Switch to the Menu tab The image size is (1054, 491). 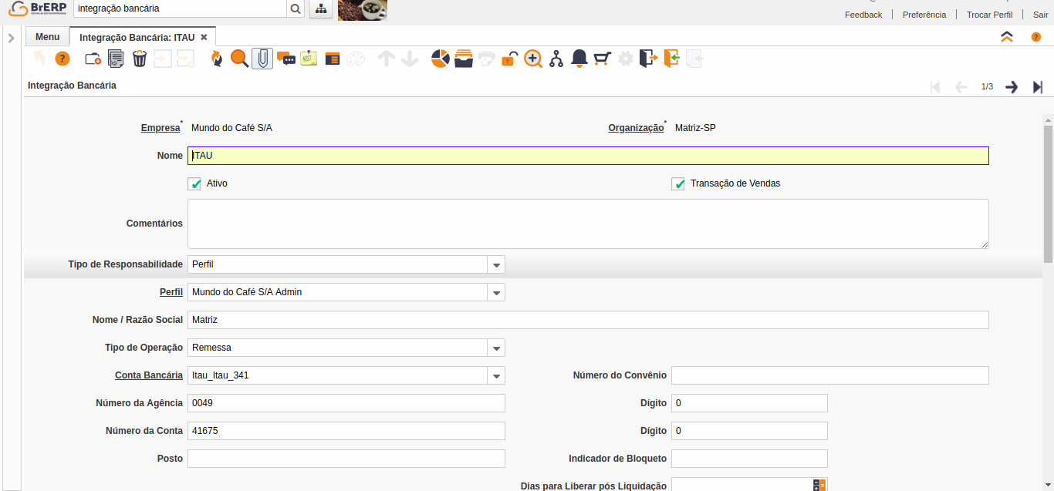[x=47, y=37]
